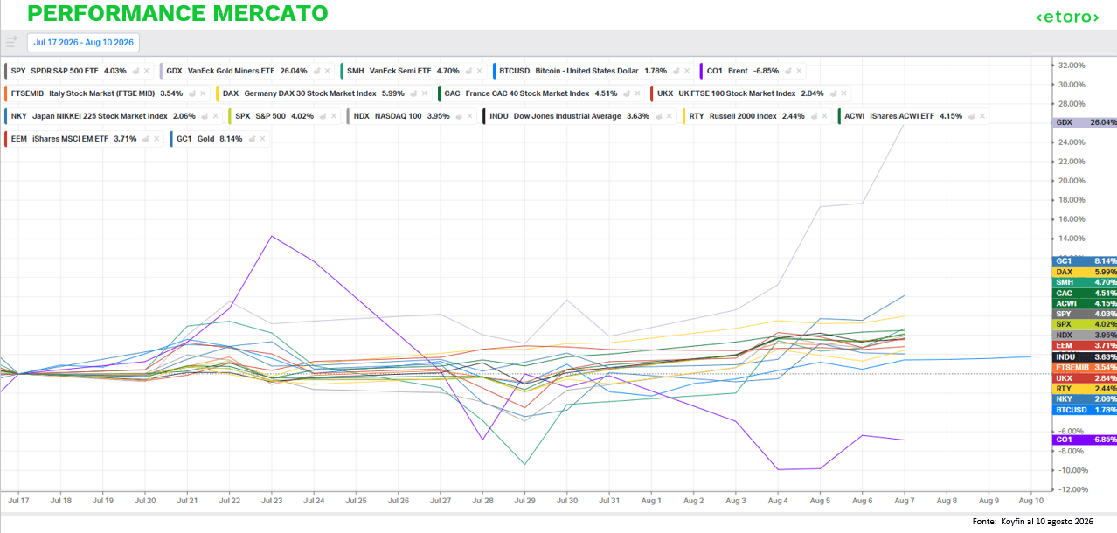This screenshot has width=1117, height=533.
Task: Open line style icon for EEM chip
Action: point(146,139)
